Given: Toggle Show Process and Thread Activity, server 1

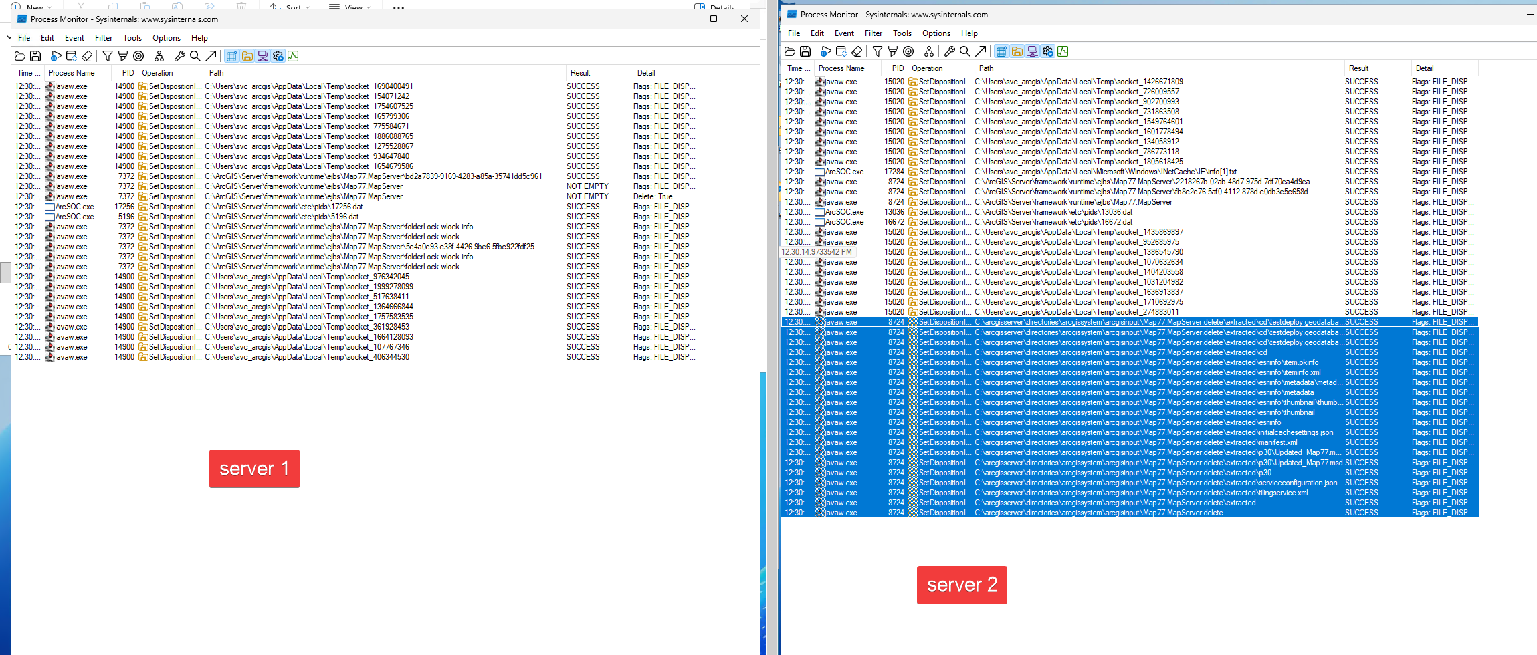Looking at the screenshot, I should 278,56.
